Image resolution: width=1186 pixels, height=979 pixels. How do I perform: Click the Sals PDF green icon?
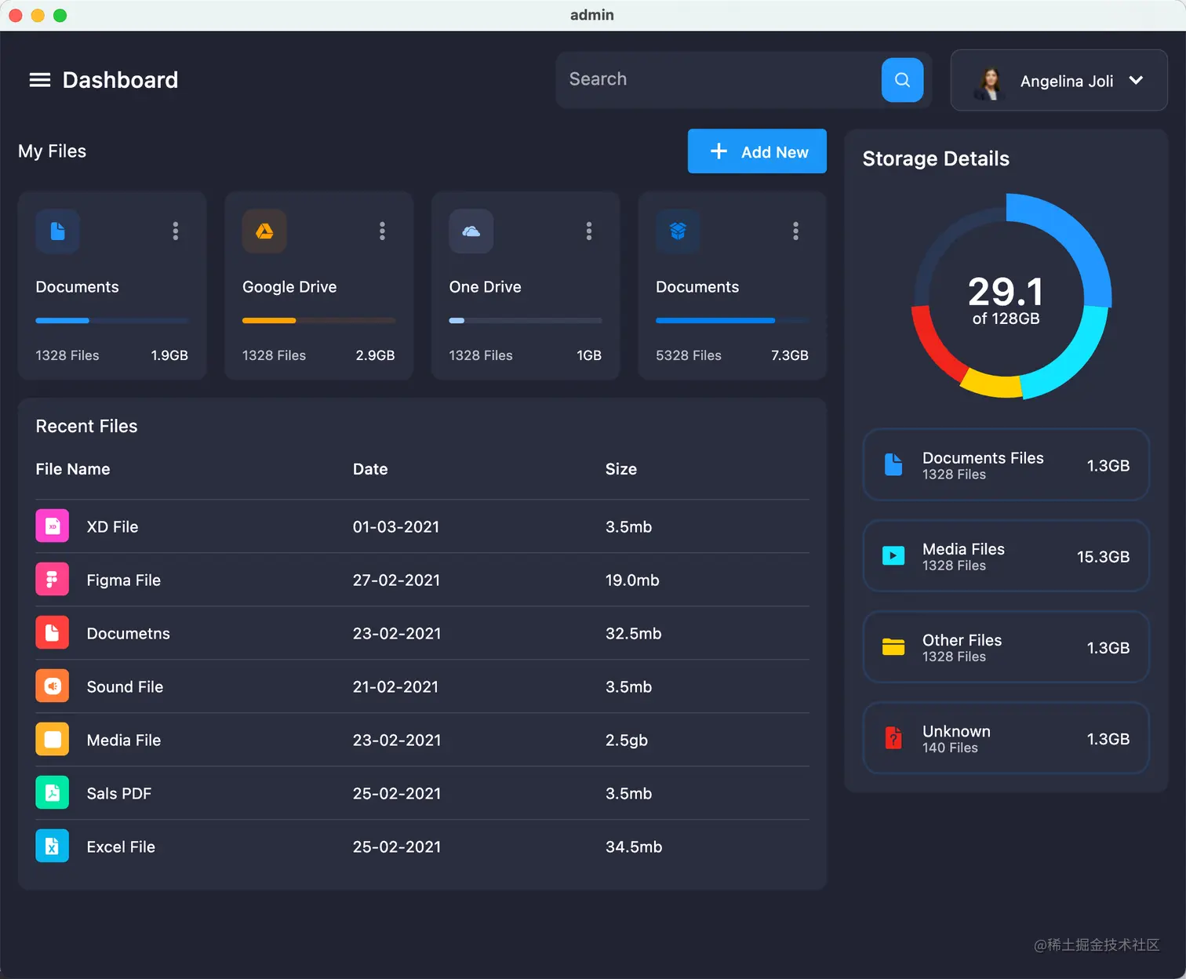point(52,793)
